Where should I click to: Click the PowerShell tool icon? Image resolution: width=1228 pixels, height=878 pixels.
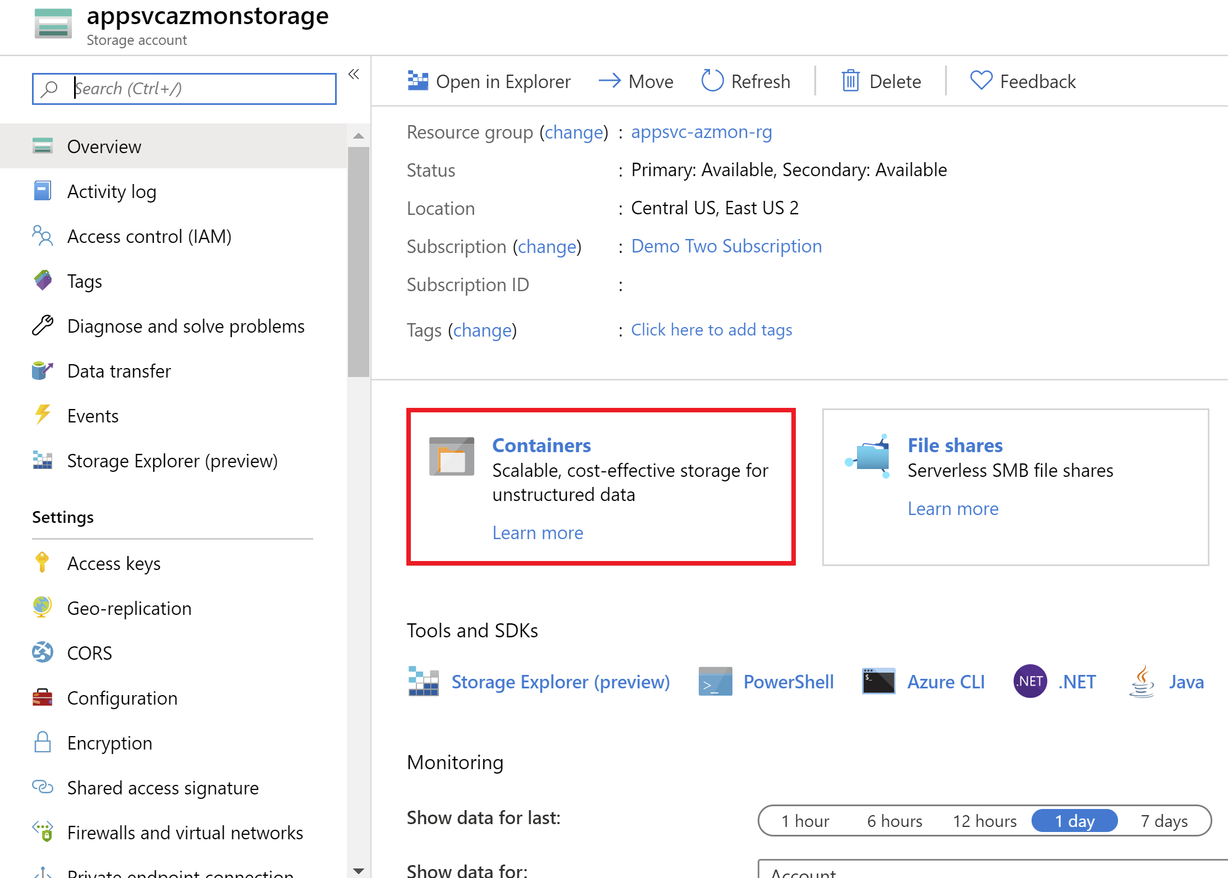click(715, 682)
